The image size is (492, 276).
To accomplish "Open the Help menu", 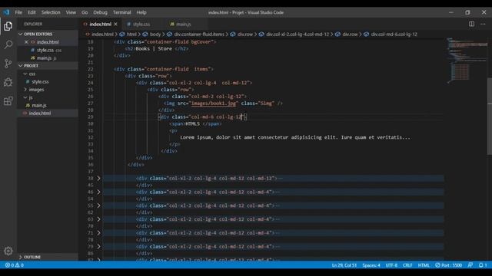I will [x=141, y=12].
